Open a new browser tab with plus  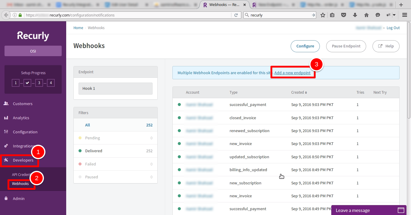point(401,5)
